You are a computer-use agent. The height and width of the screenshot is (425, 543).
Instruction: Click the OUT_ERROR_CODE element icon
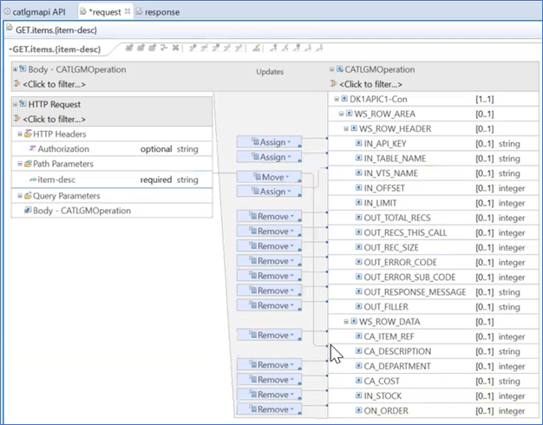[x=359, y=262]
